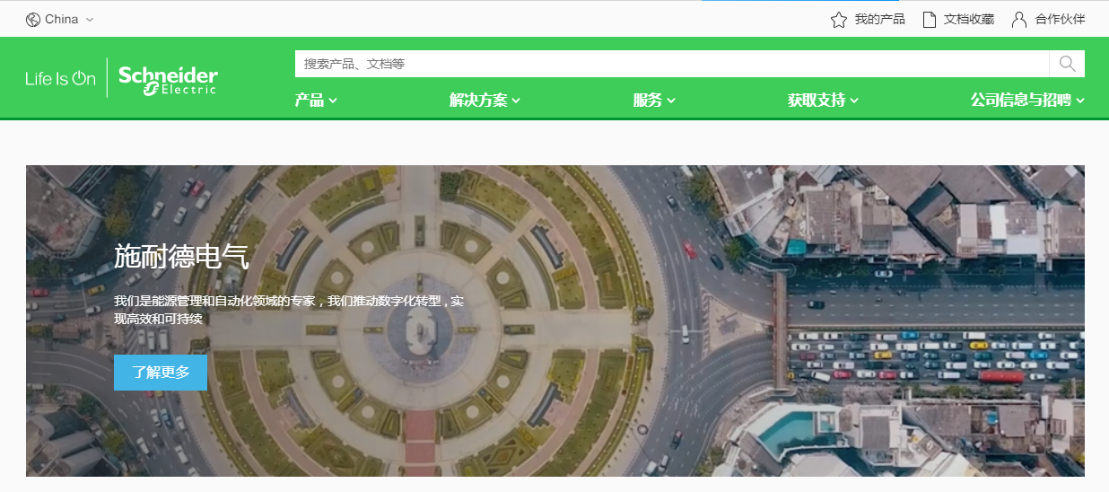The image size is (1109, 492).
Task: Open the 我的产品 link
Action: 879,20
